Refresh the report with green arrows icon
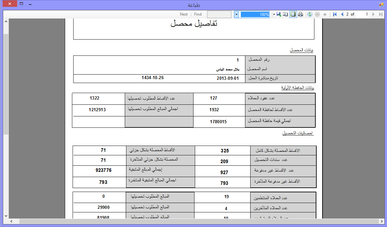Screen dimensions: 387x227 pos(310,14)
